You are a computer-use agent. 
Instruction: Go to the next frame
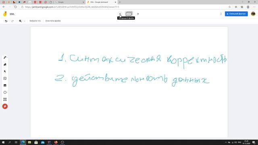click(x=138, y=14)
